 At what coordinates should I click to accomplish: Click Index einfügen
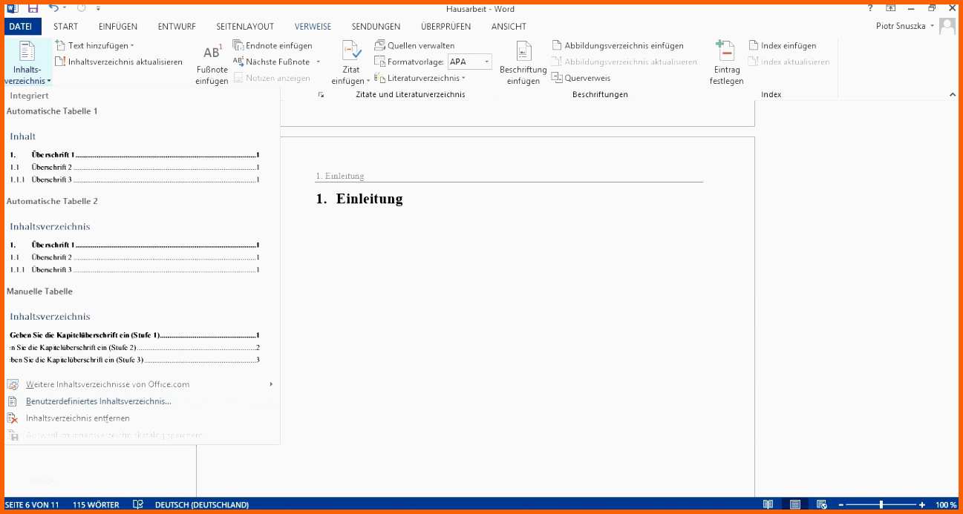[788, 45]
